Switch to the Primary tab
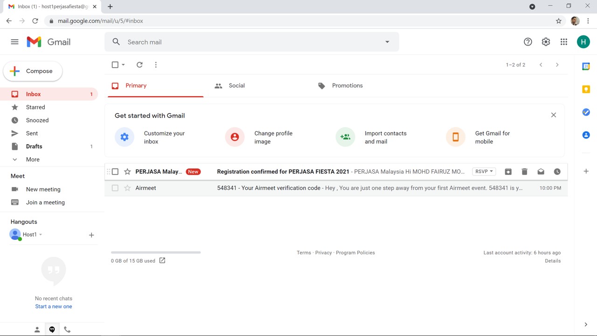 pos(155,86)
